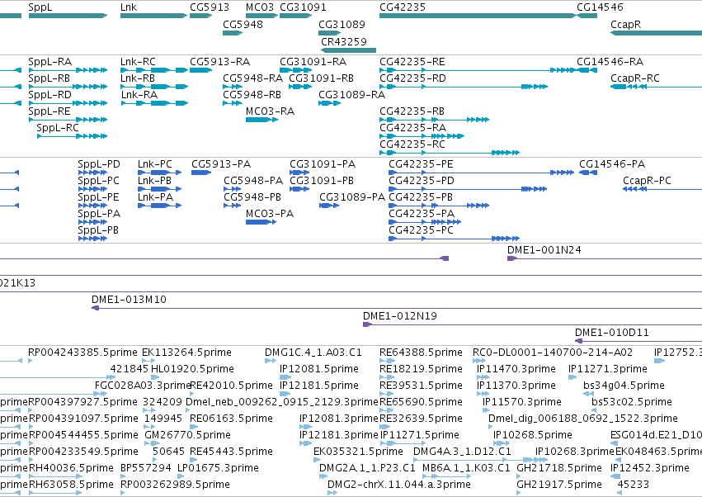
Task: Select protein CG31091-PA
Action: [299, 173]
